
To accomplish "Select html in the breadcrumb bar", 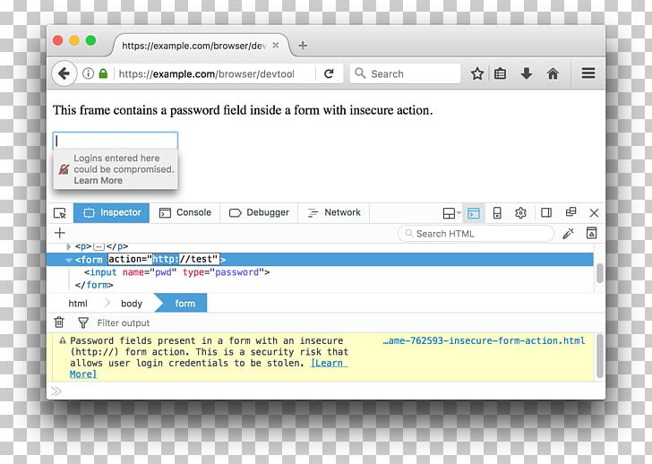I will [78, 304].
